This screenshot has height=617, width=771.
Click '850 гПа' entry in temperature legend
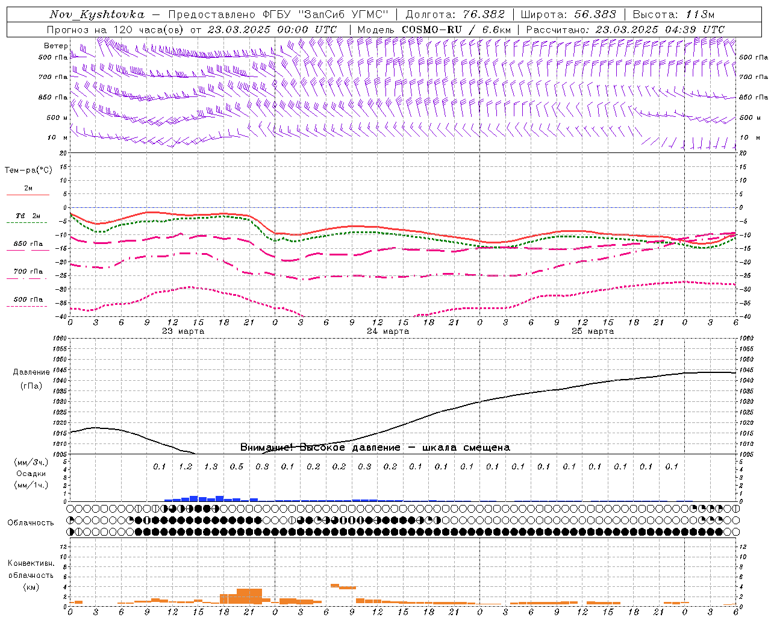28,244
